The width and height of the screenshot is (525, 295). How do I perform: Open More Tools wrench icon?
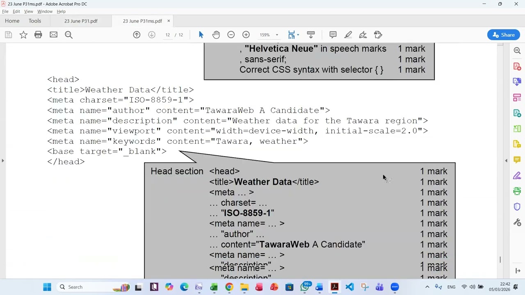[517, 222]
